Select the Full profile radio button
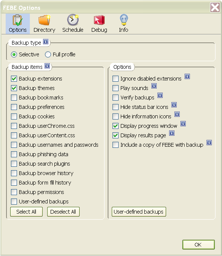The width and height of the screenshot is (222, 256). [x=48, y=54]
